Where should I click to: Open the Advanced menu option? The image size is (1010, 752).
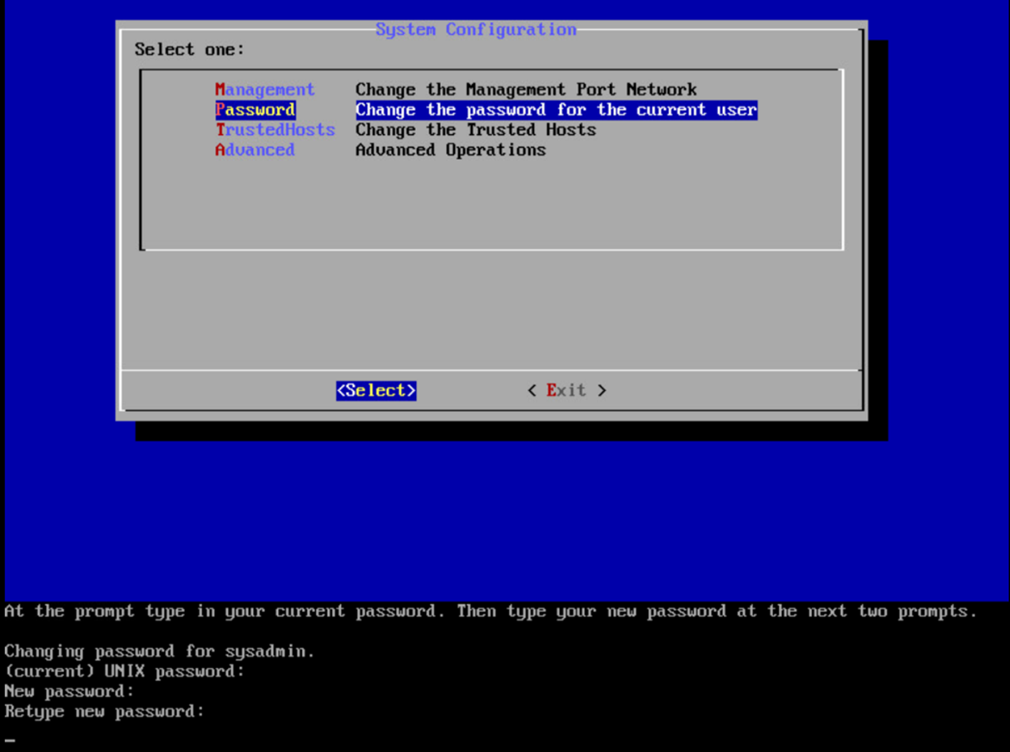click(x=255, y=150)
